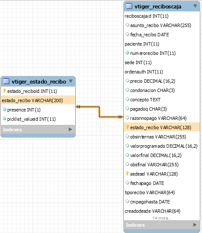202x233 pixels.
Task: Collapse the vtiger_estado_recibo table via header arrow
Action: [x=71, y=81]
